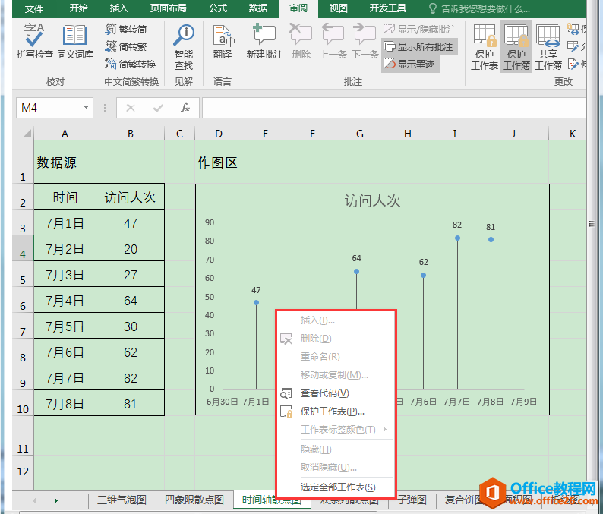603x514 pixels.
Task: Choose Select All Sheets (选定全部工作表)
Action: pyautogui.click(x=337, y=487)
